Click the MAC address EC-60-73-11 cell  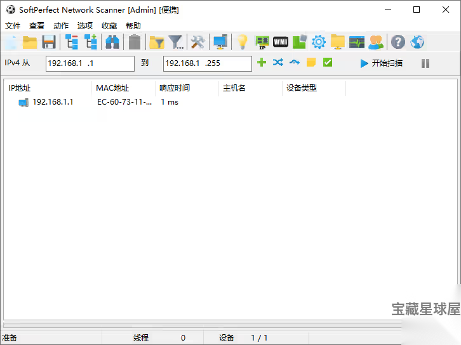point(124,102)
